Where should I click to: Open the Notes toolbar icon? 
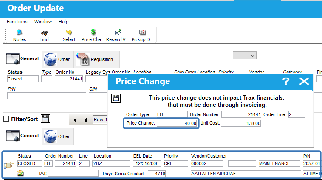tap(20, 35)
